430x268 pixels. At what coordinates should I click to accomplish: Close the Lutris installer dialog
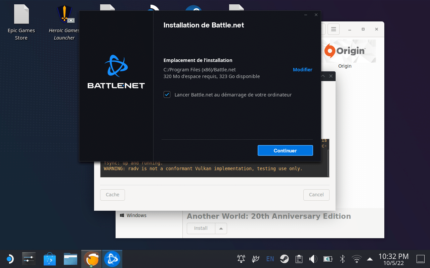click(x=331, y=76)
